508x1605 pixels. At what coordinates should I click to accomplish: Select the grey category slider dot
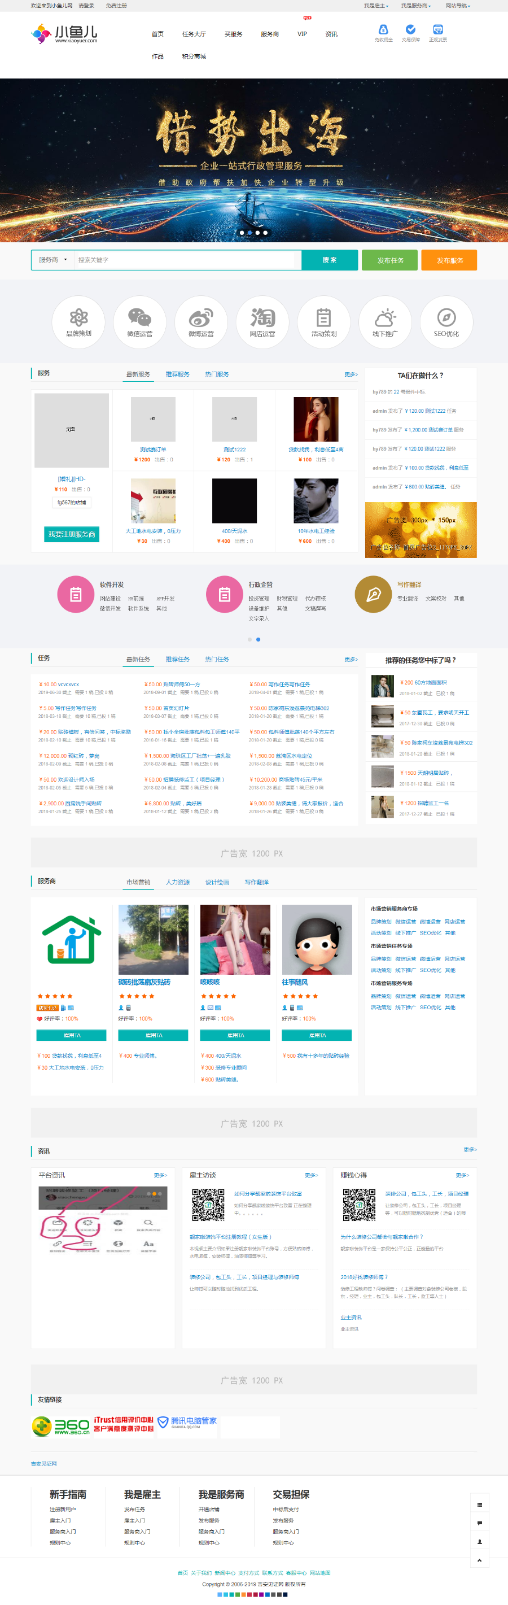[249, 639]
